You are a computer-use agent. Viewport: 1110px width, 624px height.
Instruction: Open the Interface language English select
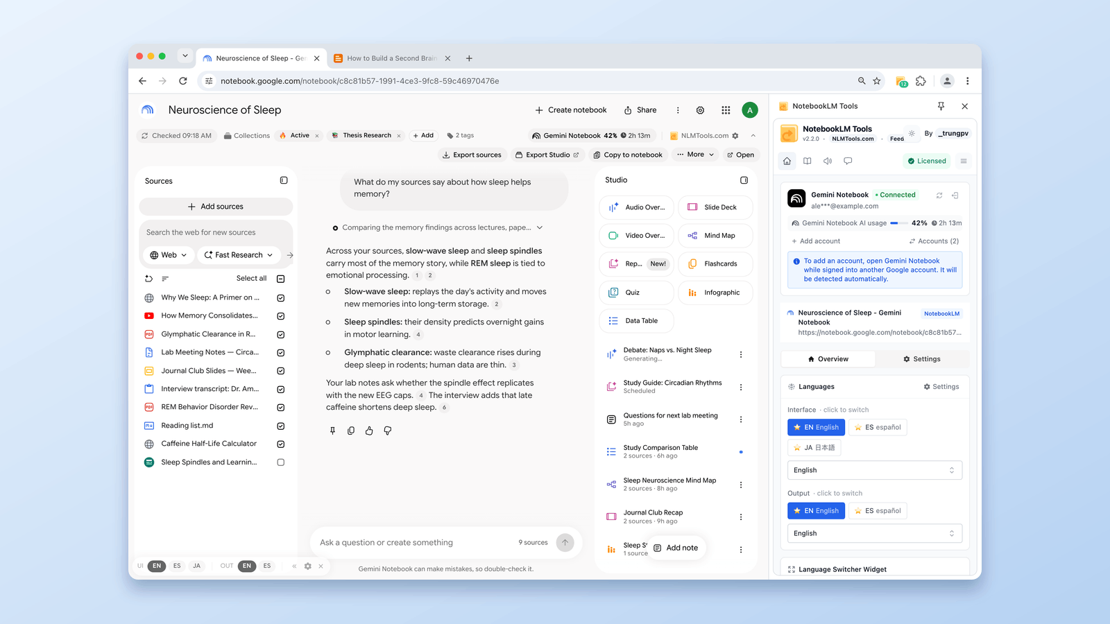(875, 470)
